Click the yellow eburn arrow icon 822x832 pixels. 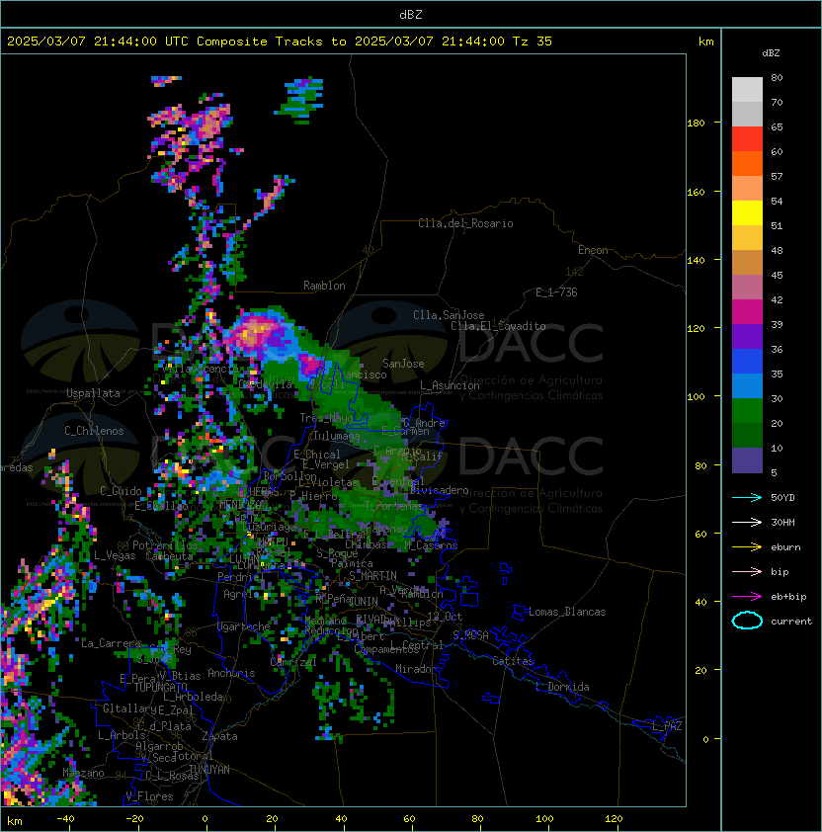(x=747, y=547)
